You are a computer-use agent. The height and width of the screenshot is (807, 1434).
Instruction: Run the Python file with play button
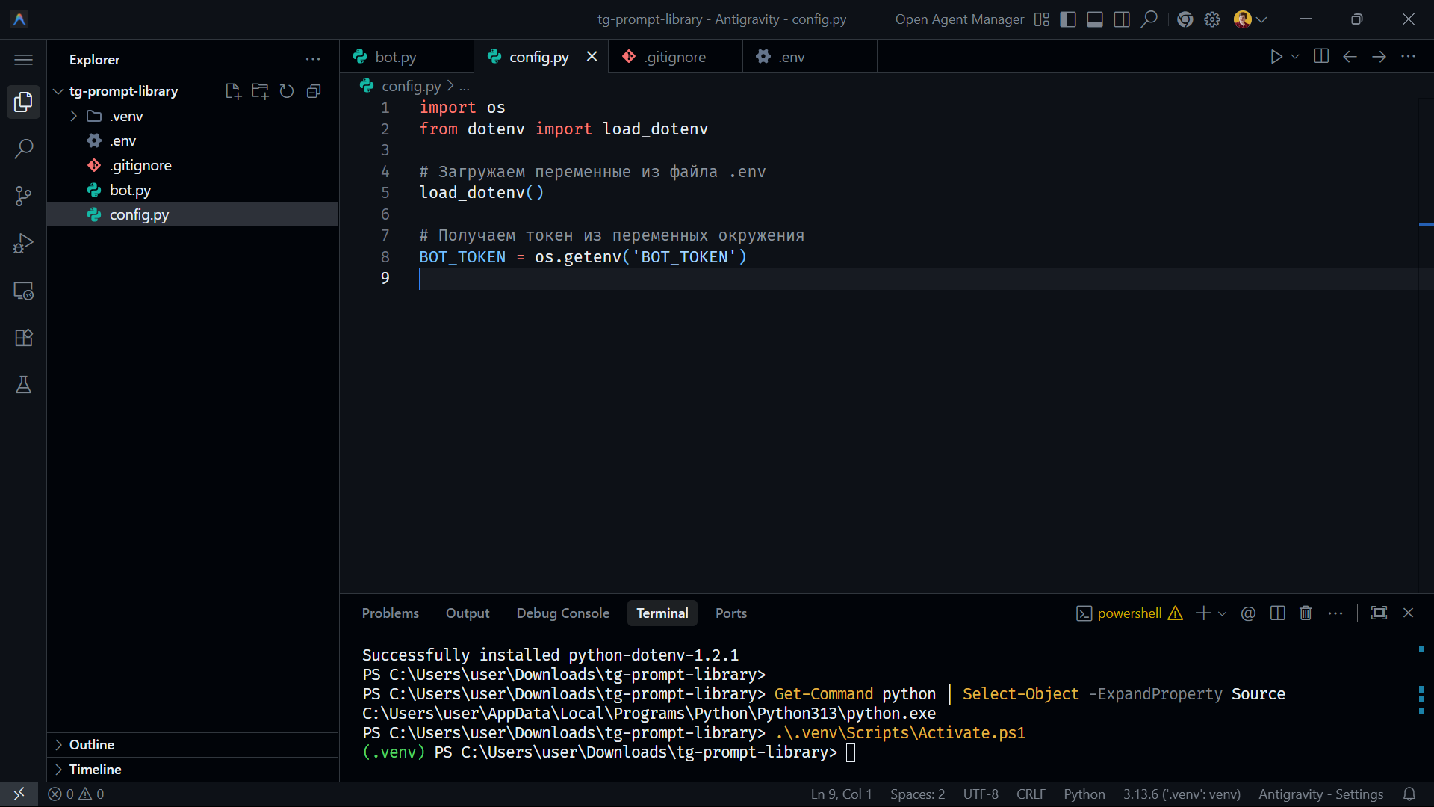[1276, 57]
